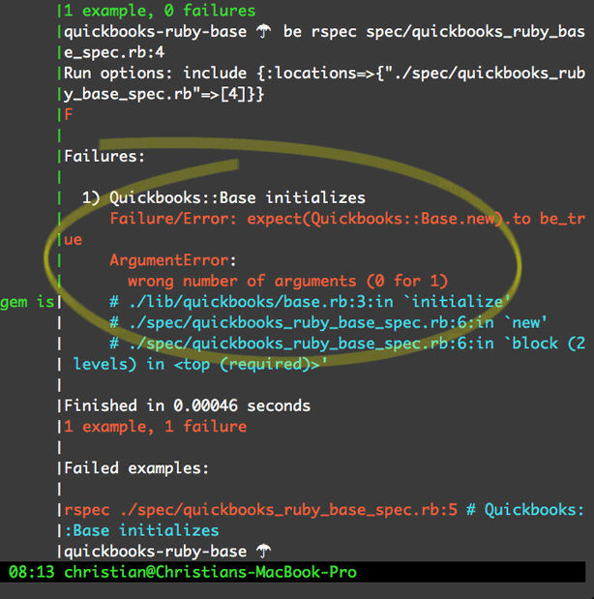
Task: Click the umbrella icon on the last prompt line
Action: pos(263,552)
